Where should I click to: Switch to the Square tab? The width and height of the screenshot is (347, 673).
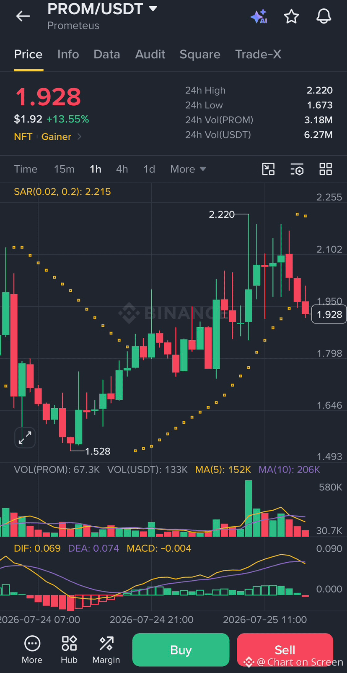pyautogui.click(x=200, y=54)
